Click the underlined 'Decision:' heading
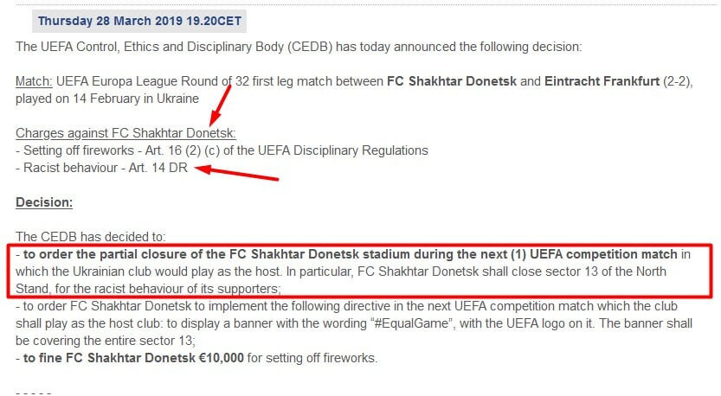 tap(44, 202)
